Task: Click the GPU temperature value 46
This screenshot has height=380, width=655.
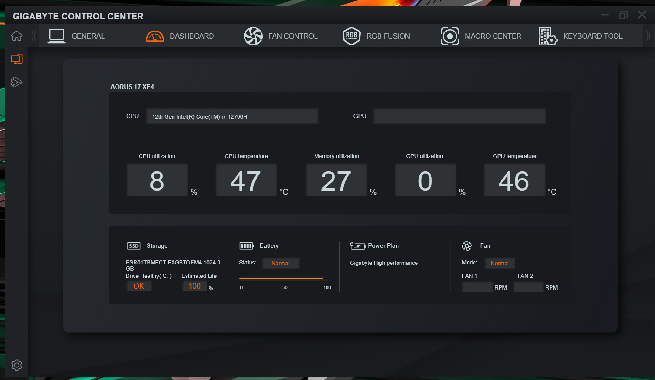Action: tap(514, 180)
